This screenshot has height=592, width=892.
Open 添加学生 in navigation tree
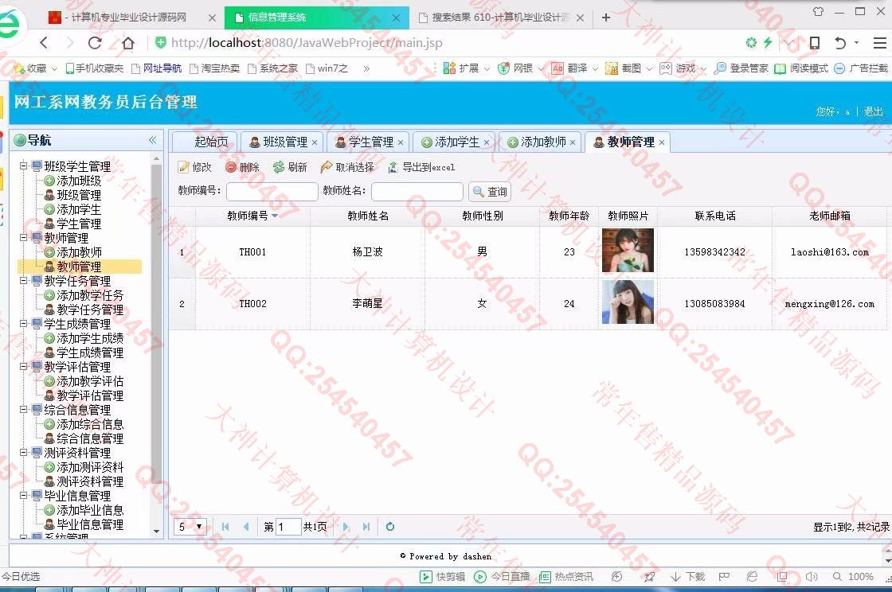click(79, 209)
